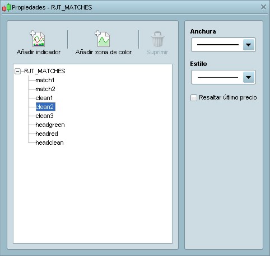Select the headgreen tree item
The image size is (270, 256).
click(50, 125)
